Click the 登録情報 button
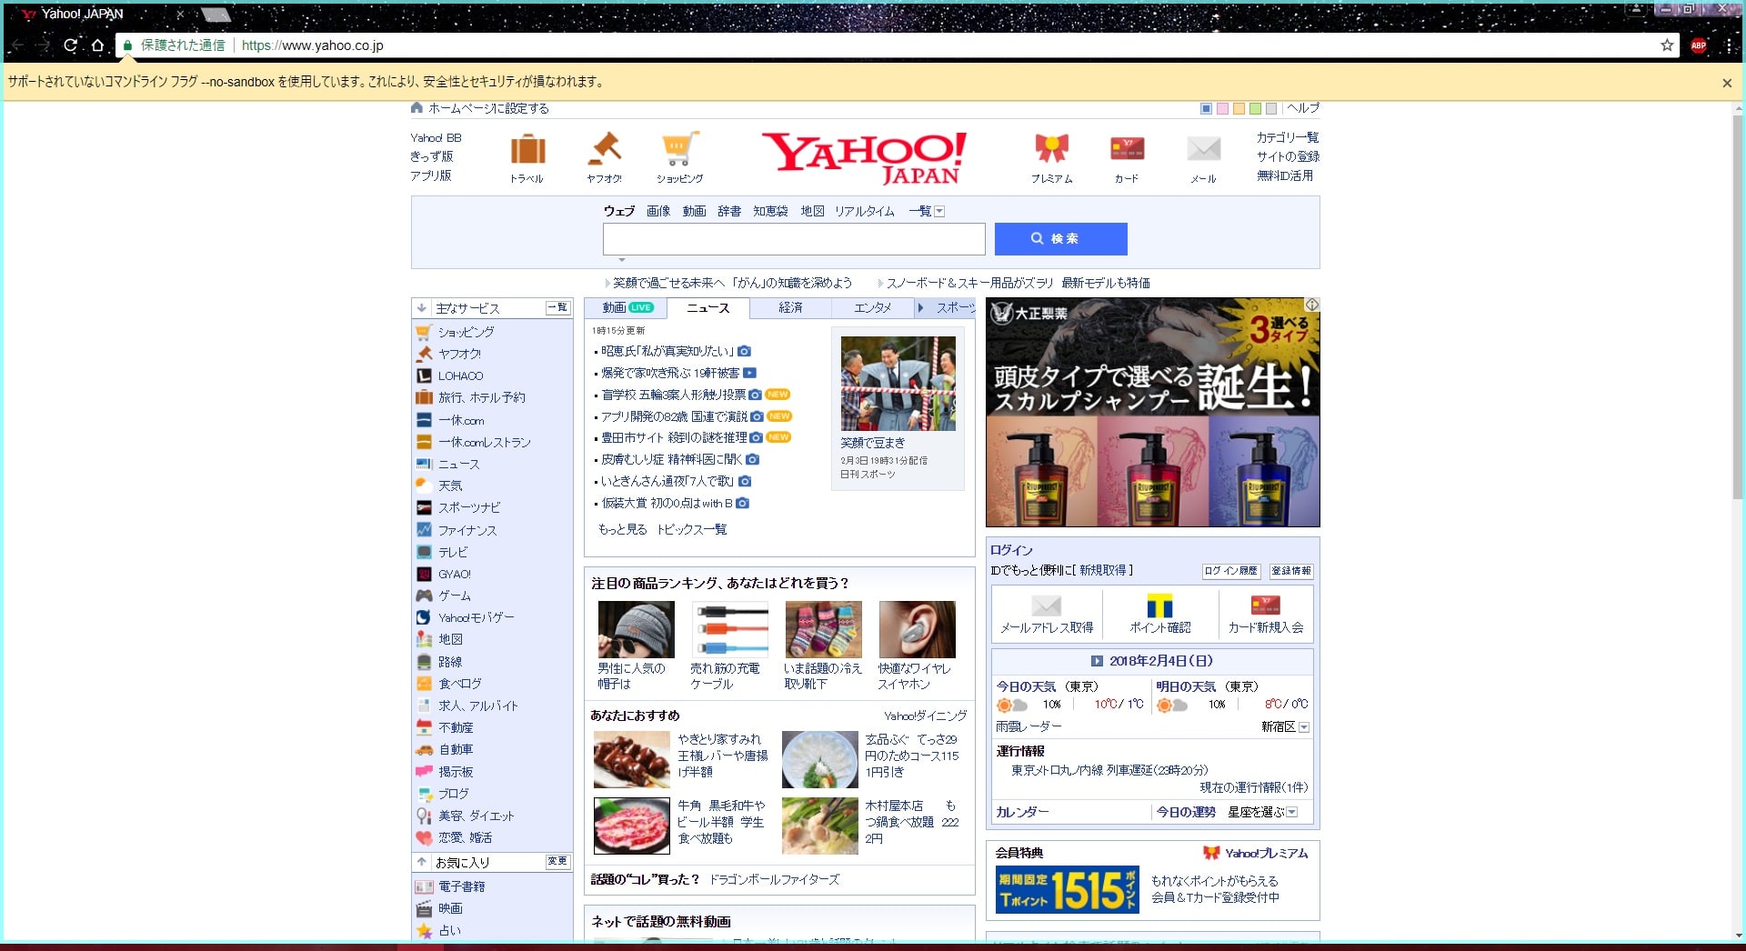 [1291, 571]
